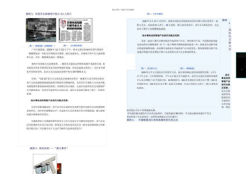The width and height of the screenshot is (246, 174).
Task: Click narrow-column text 这次火灾就是因为电线老化
Action: (226, 99)
